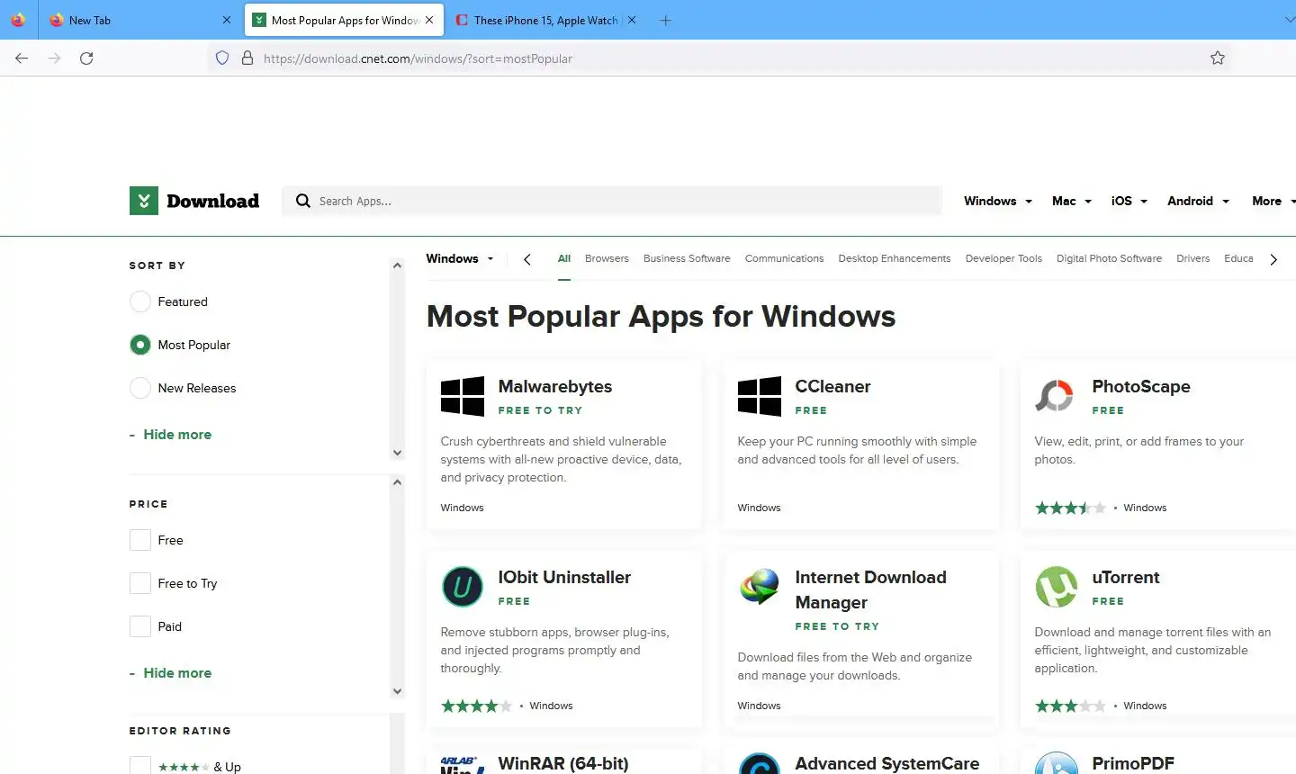Open the Internet Download Manager title link
The height and width of the screenshot is (774, 1296).
[x=870, y=589]
